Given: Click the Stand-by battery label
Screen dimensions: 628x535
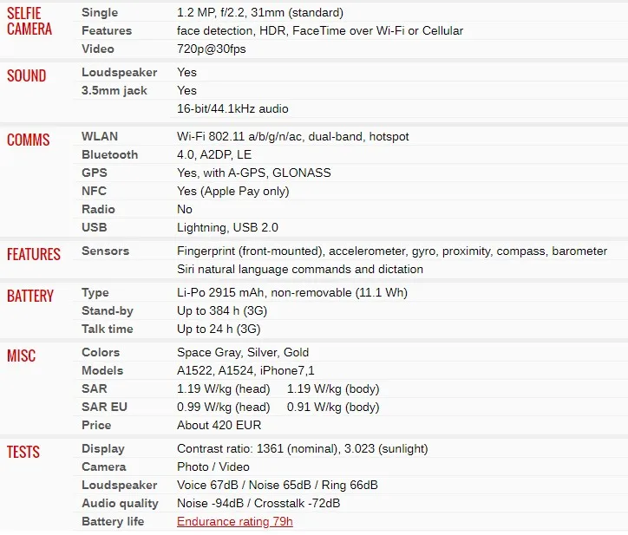Looking at the screenshot, I should tap(108, 310).
